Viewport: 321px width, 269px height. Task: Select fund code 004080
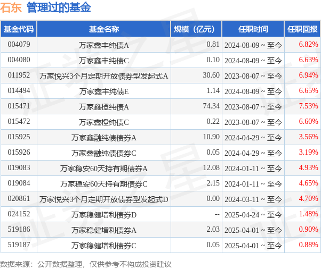(19, 60)
